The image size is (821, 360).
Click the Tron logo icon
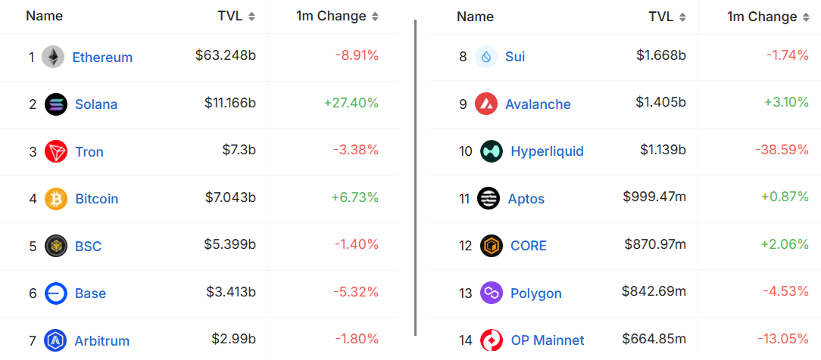[55, 152]
